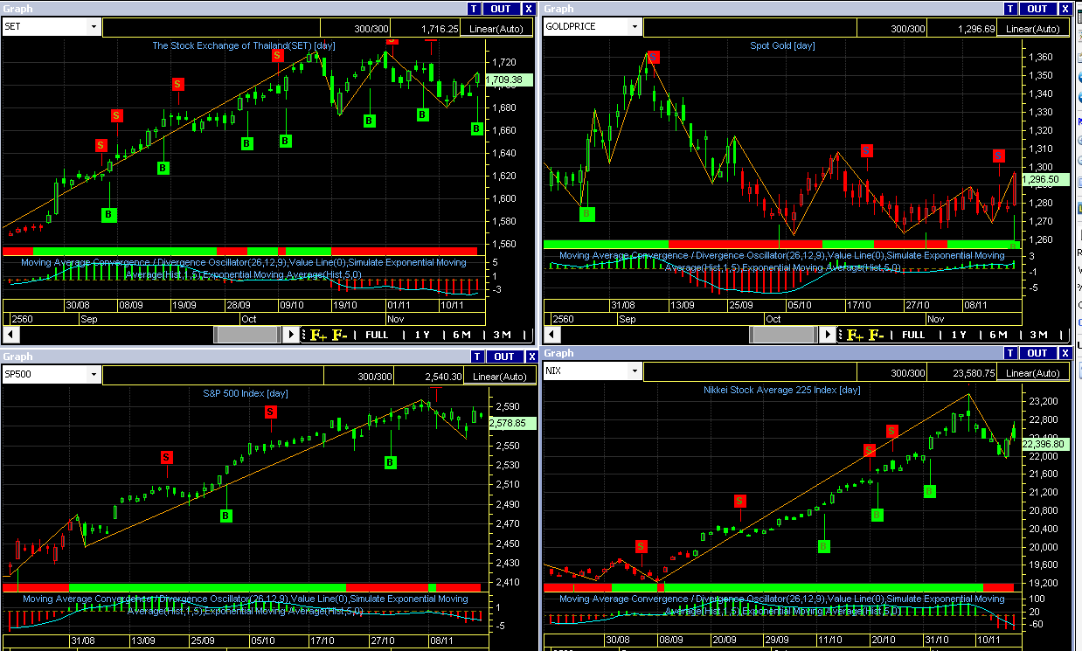This screenshot has width=1082, height=651.
Task: Click Linear(Auto) on the SET graph
Action: (496, 29)
